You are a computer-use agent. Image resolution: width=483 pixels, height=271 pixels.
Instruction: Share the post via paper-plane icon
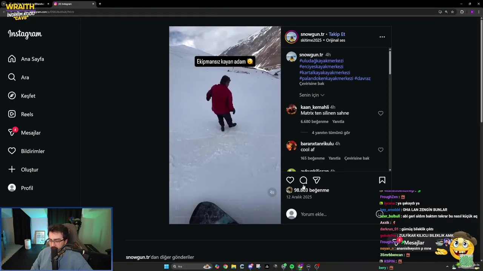point(317,180)
